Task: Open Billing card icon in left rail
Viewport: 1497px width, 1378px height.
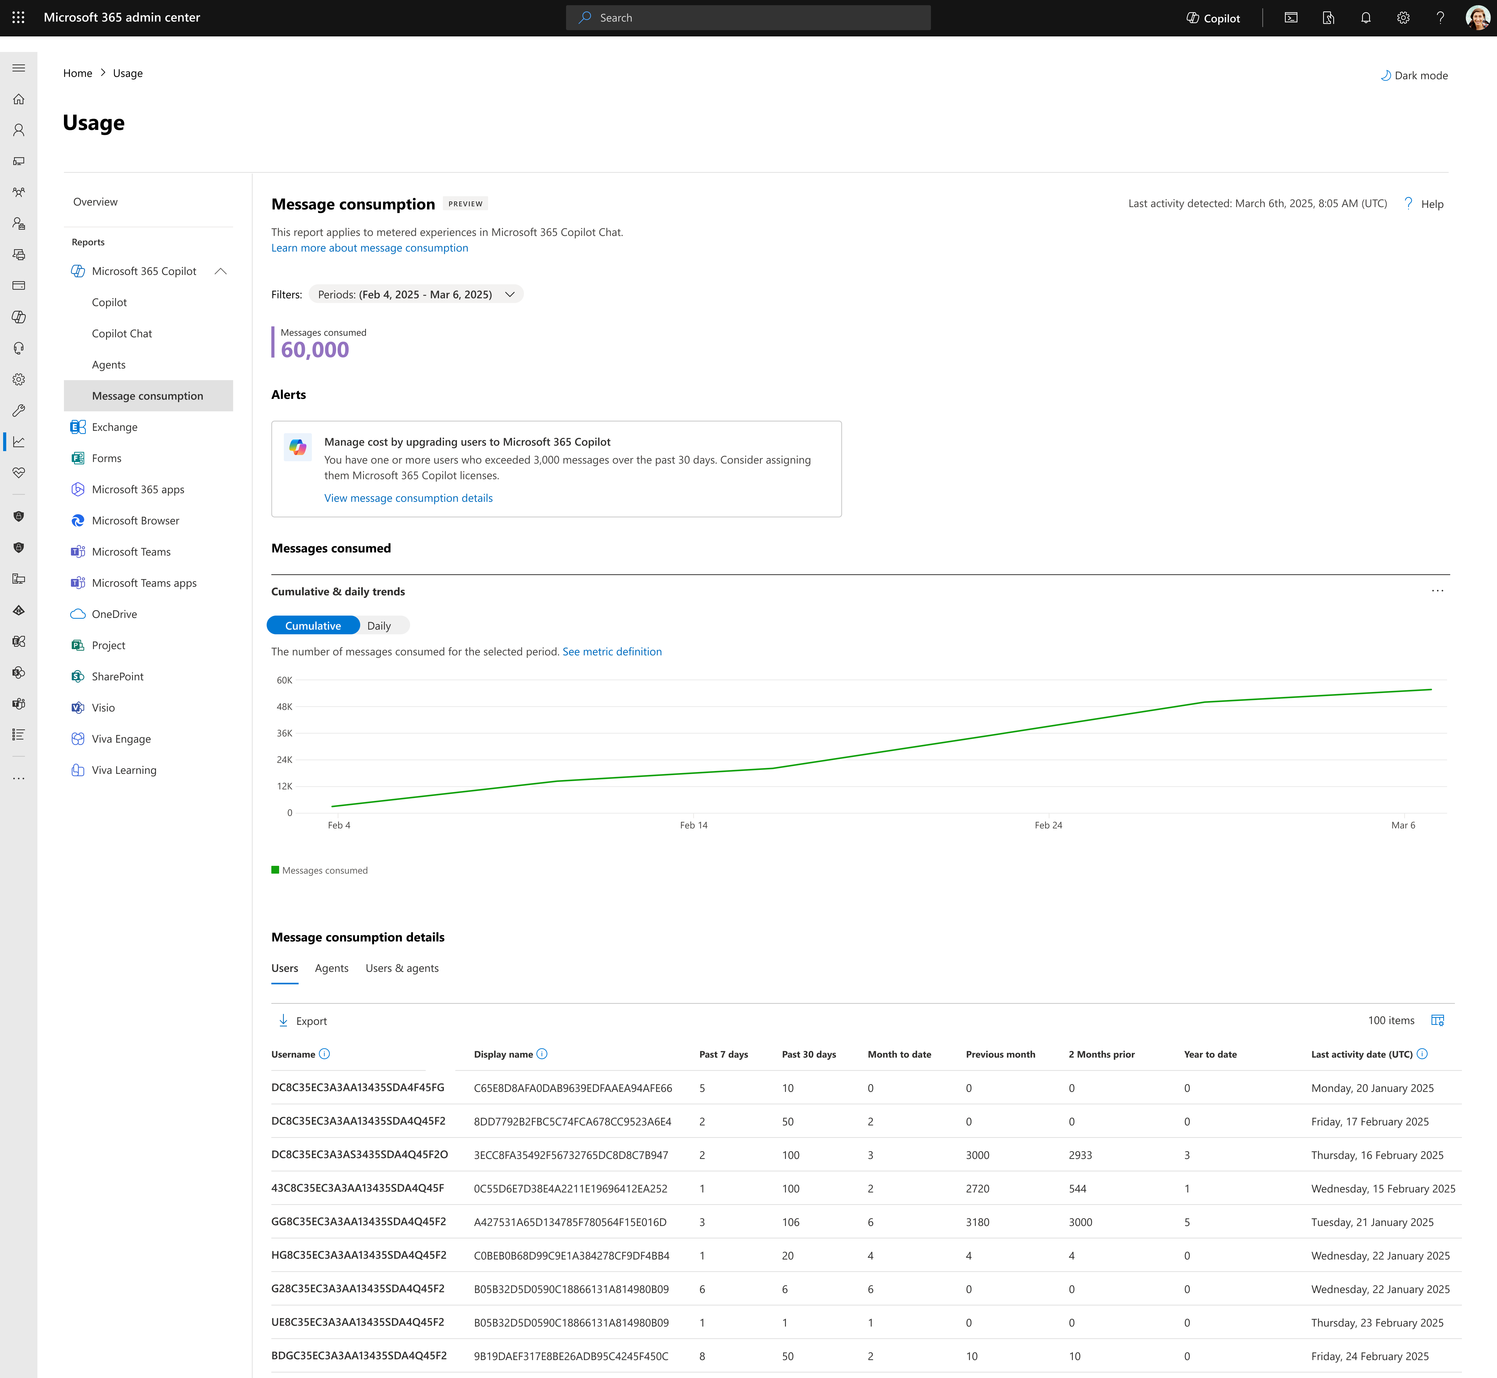Action: [19, 286]
